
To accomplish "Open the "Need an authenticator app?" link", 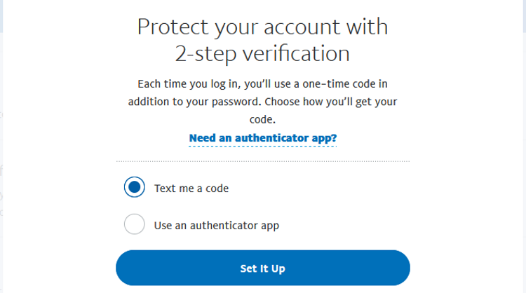I will click(x=262, y=138).
